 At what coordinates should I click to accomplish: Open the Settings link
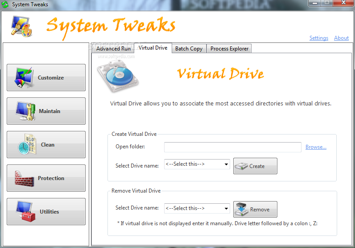319,38
